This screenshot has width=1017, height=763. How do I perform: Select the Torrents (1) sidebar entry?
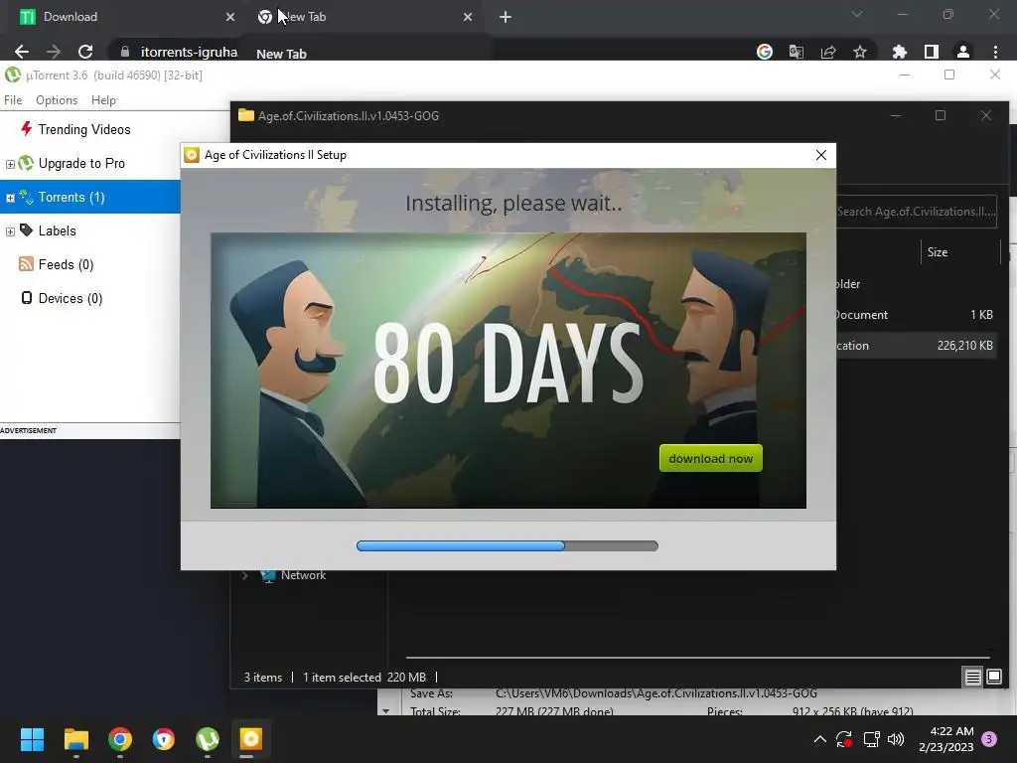[90, 198]
